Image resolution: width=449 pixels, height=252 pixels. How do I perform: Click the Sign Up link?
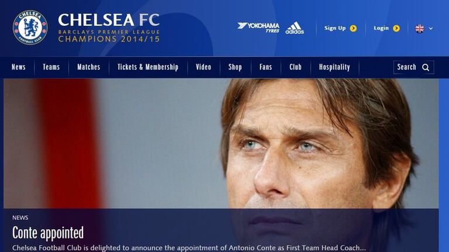335,28
